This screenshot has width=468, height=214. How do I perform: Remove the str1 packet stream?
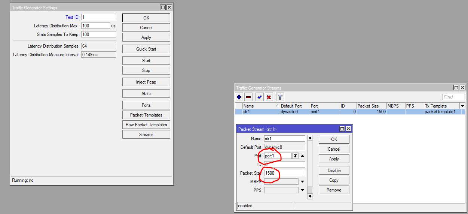pyautogui.click(x=334, y=190)
